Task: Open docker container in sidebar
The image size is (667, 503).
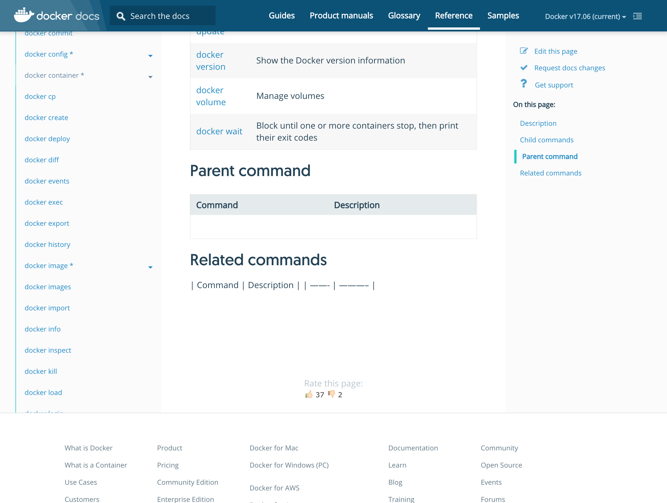Action: coord(54,75)
